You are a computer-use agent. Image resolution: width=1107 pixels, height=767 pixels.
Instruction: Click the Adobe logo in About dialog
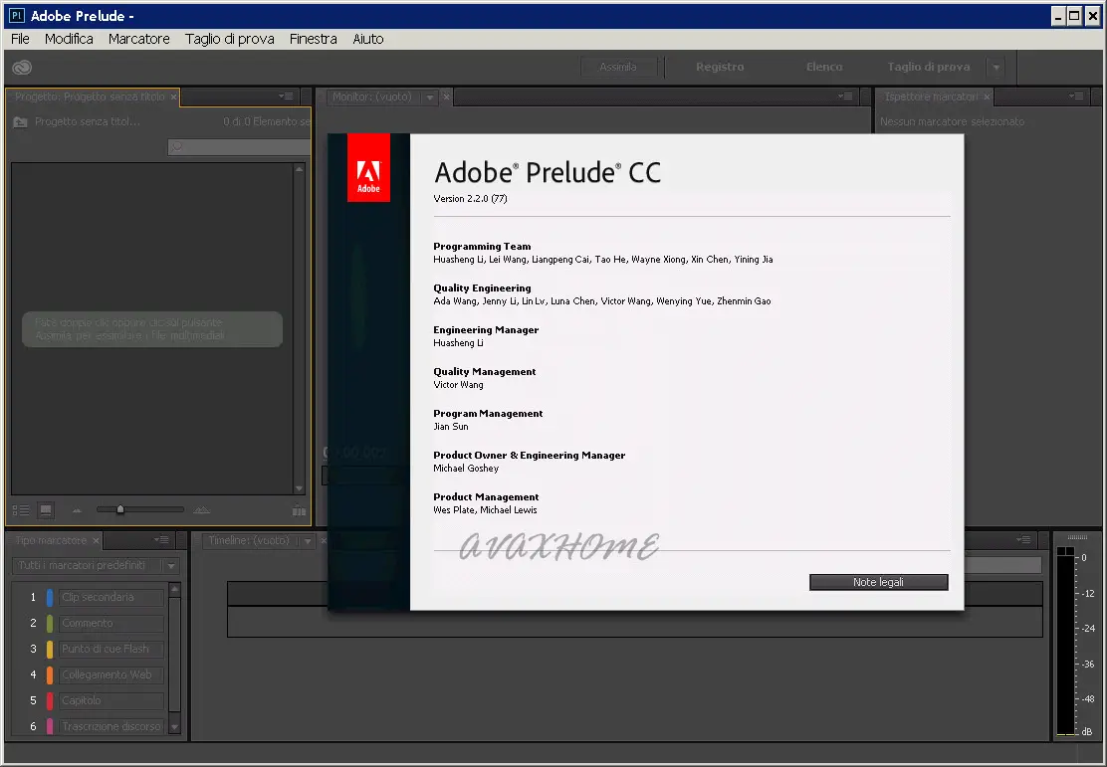(x=368, y=168)
